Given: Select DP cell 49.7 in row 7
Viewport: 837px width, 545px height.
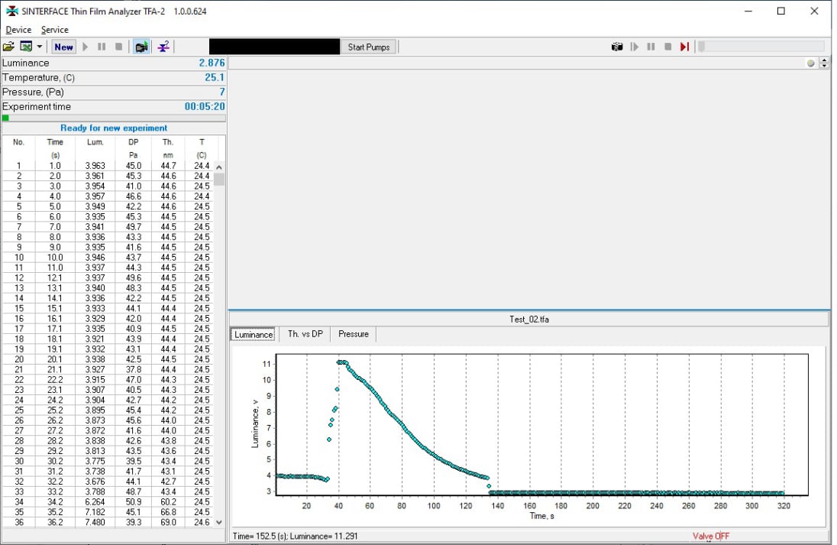Looking at the screenshot, I should point(134,227).
